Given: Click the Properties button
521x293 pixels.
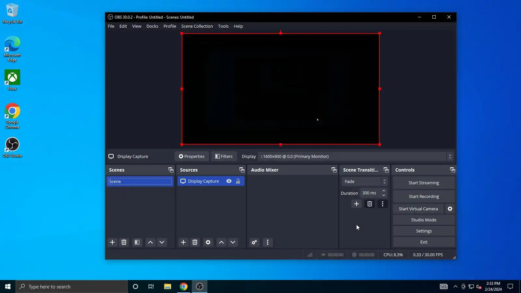Looking at the screenshot, I should [191, 156].
